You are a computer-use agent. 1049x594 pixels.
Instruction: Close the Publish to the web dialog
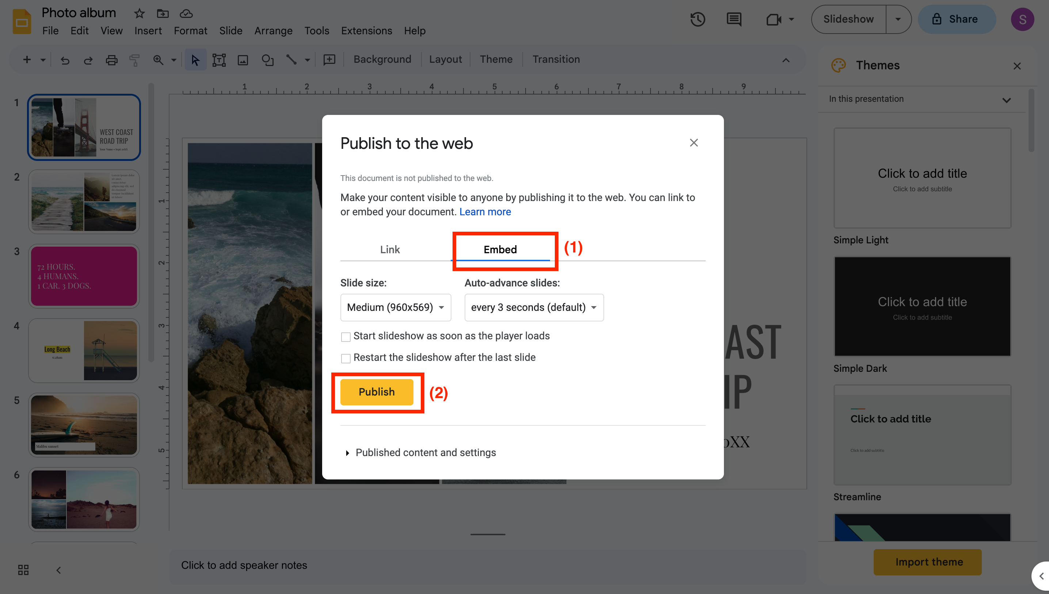(x=693, y=143)
